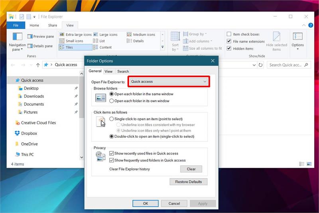This screenshot has width=319, height=213.
Task: Open the 'Open File Explorer to' dropdown
Action: (169, 82)
